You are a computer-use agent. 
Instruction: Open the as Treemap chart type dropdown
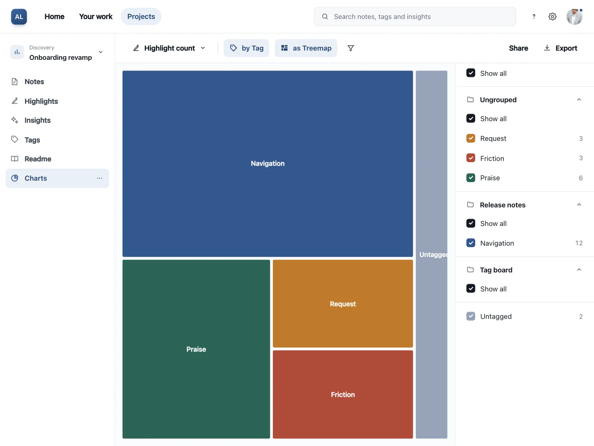click(x=306, y=48)
